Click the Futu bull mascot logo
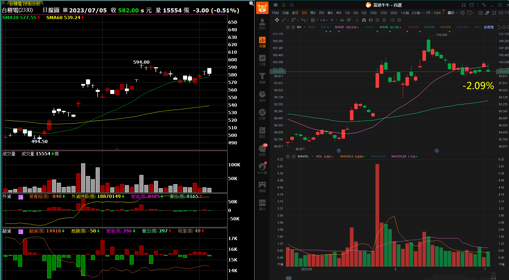The image size is (509, 280). pos(262,8)
